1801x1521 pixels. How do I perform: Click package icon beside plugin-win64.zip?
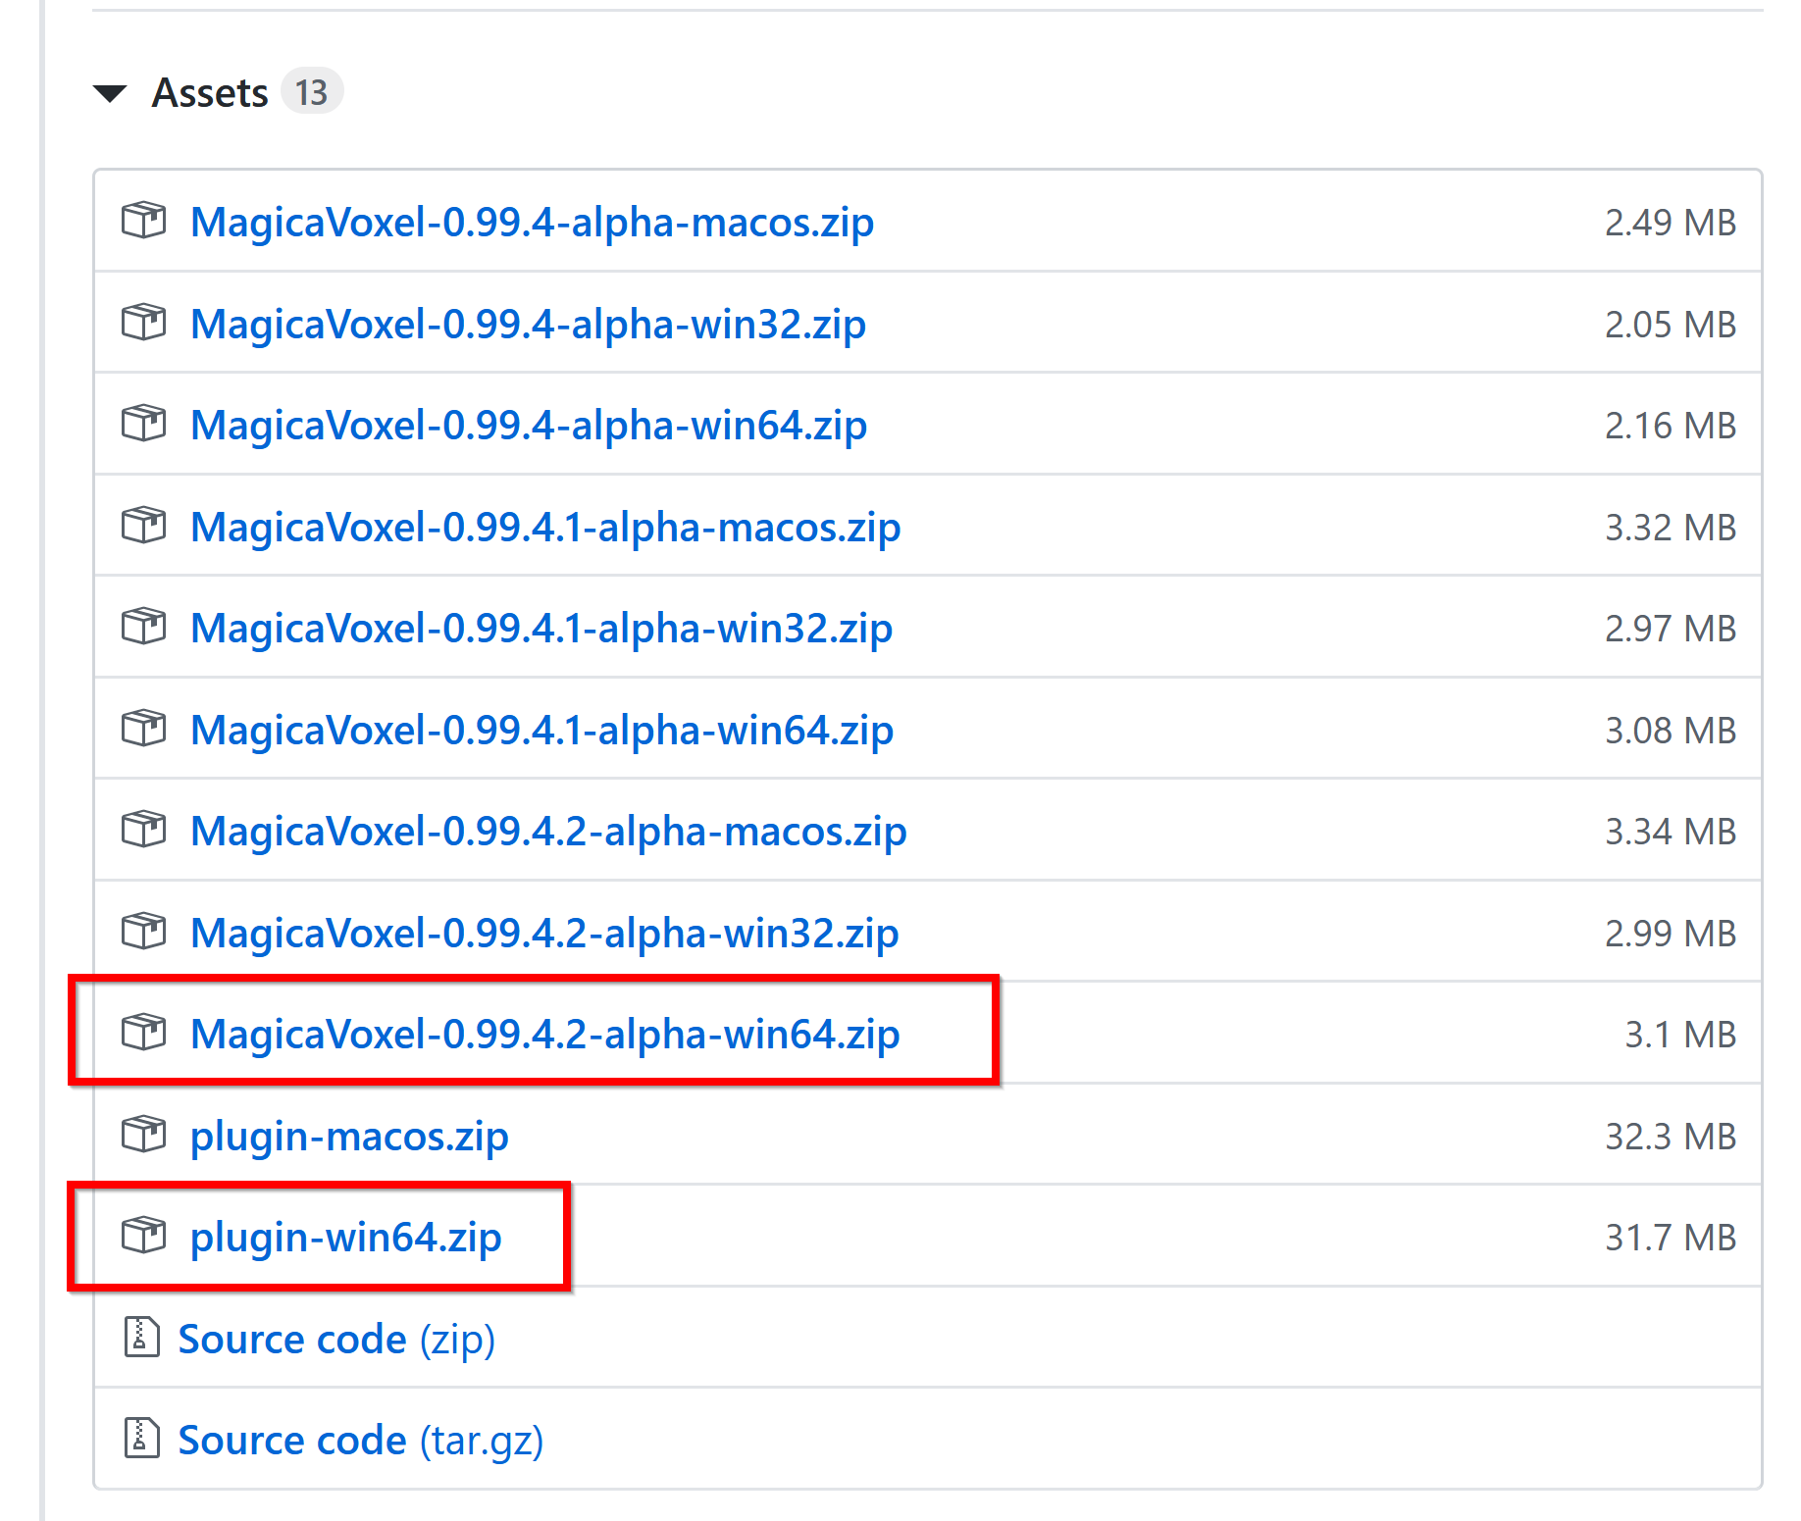tap(144, 1235)
